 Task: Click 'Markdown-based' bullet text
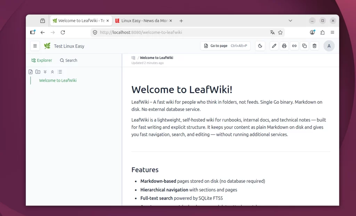[158, 181]
